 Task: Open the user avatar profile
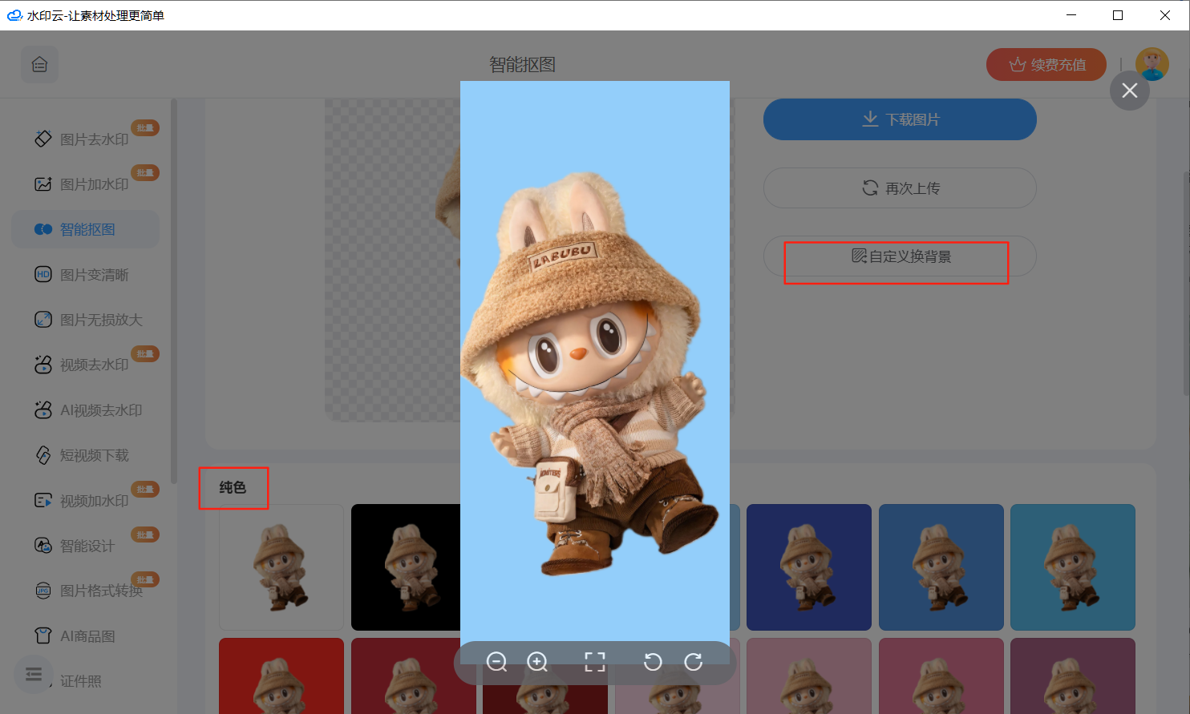click(1152, 65)
